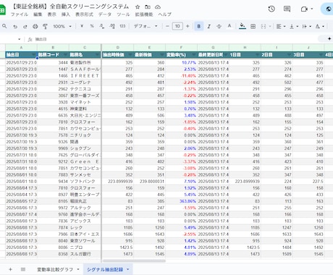
Task: Apply yen currency format
Action: [x=82, y=26]
